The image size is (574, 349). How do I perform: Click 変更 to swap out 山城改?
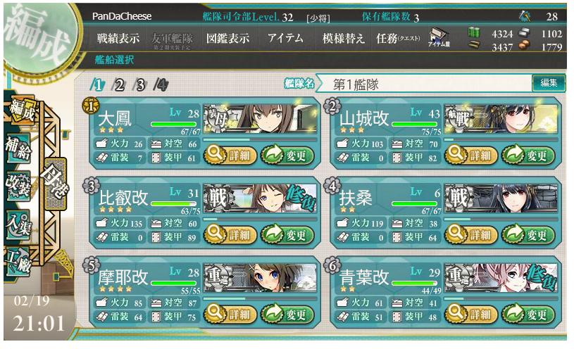click(528, 155)
